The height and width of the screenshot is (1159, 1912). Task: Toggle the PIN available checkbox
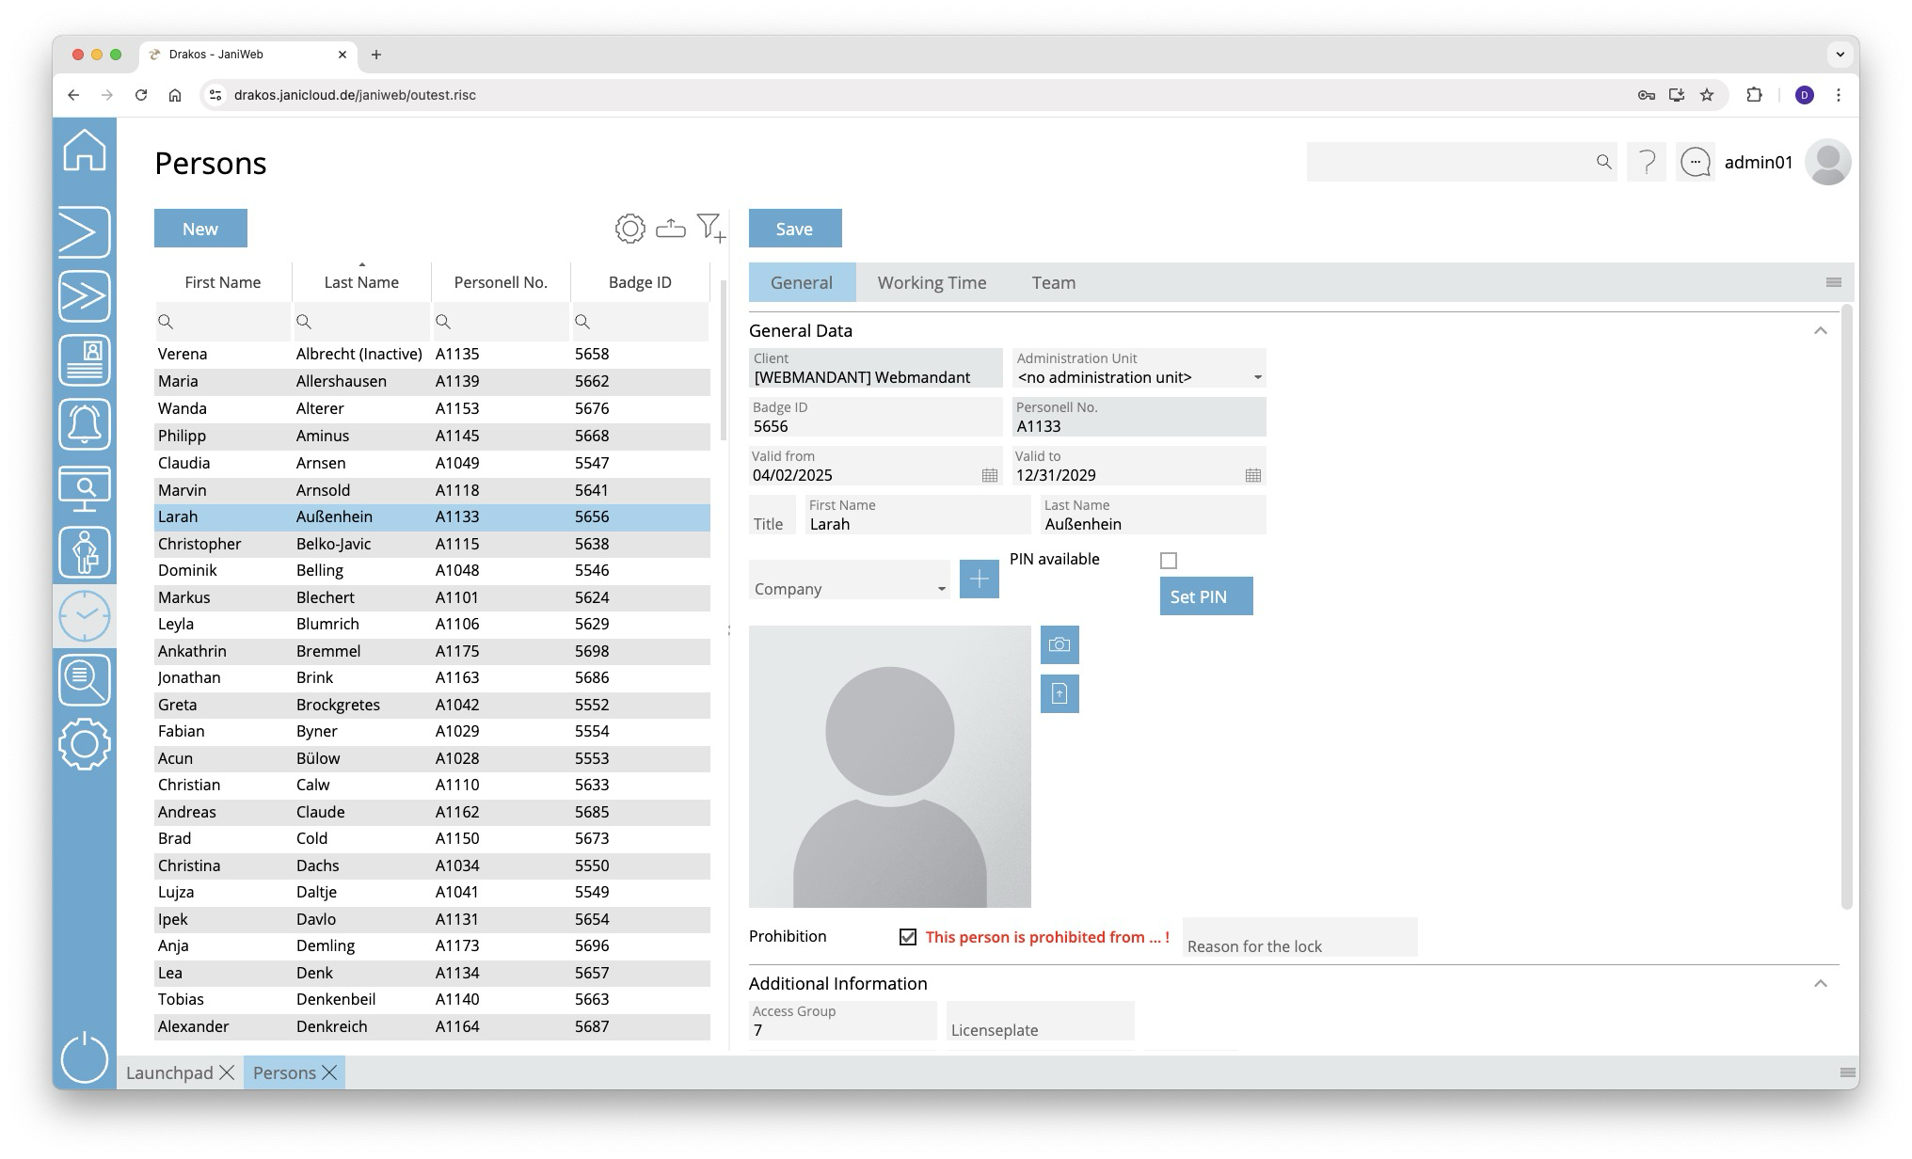1169,561
